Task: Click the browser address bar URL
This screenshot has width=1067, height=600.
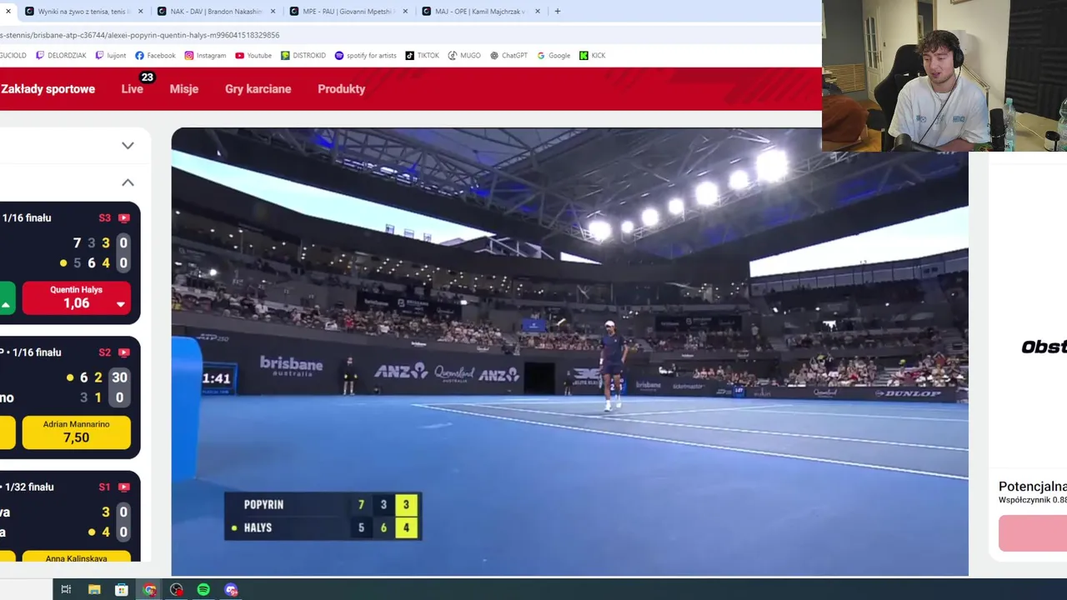Action: pos(139,35)
